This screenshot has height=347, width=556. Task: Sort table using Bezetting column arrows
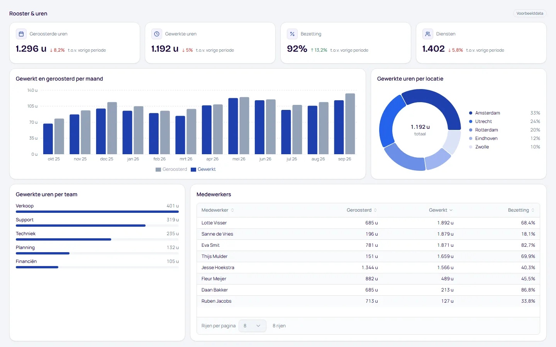coord(533,210)
